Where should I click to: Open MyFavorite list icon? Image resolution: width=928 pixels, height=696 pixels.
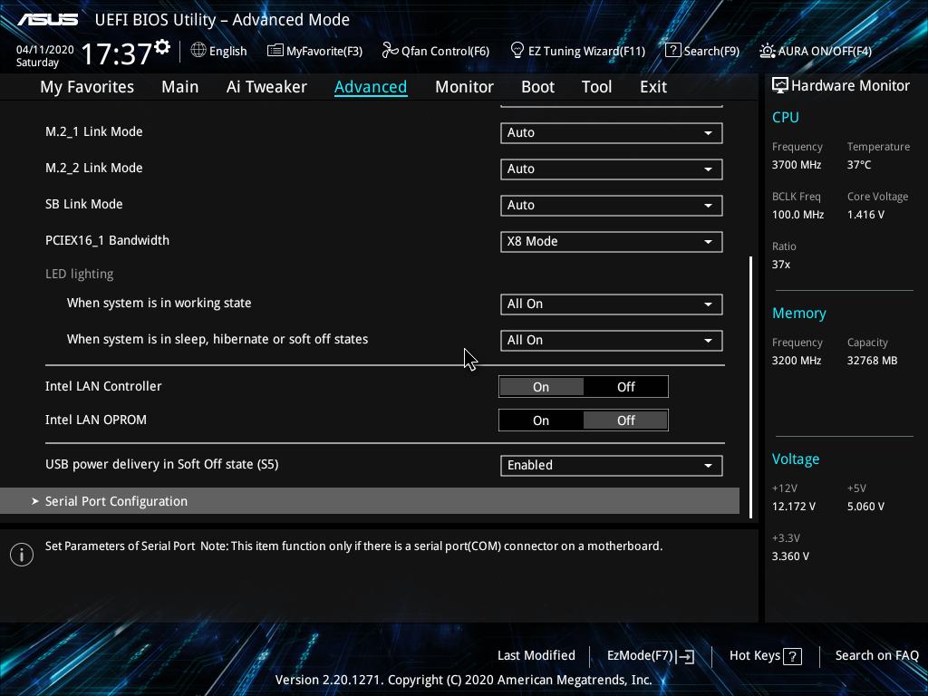tap(275, 51)
